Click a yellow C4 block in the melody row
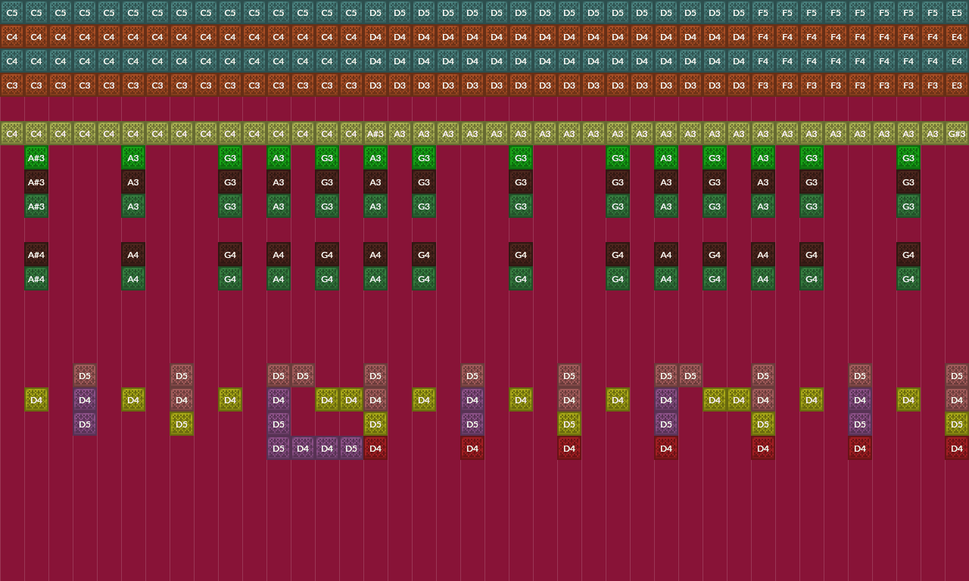This screenshot has width=969, height=581. [x=11, y=133]
